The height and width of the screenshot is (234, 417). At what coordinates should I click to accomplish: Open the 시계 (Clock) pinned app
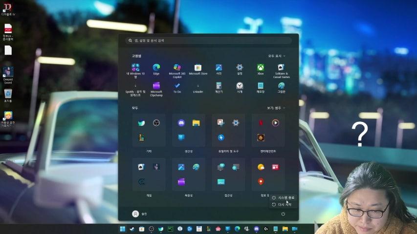click(x=240, y=88)
